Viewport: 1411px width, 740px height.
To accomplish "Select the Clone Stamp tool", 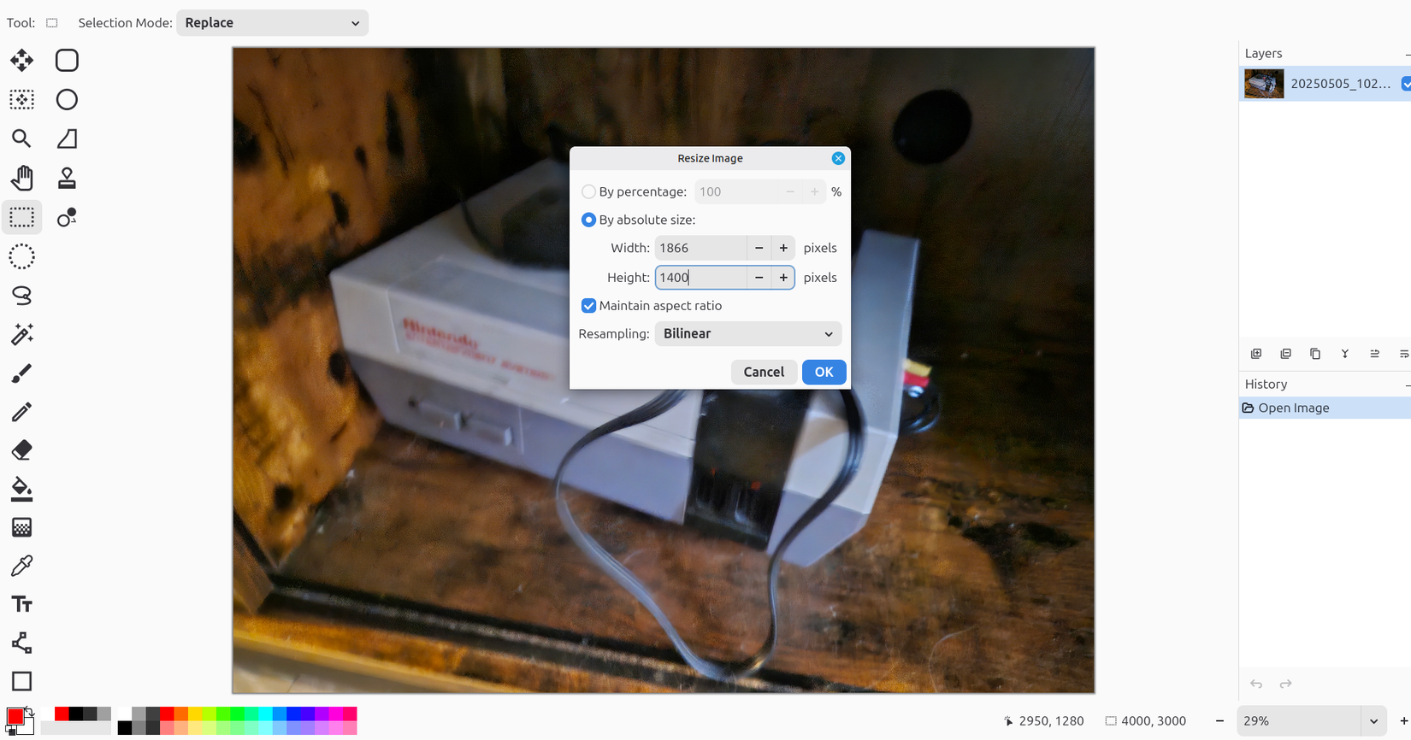I will (x=67, y=178).
